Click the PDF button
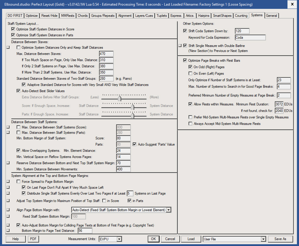Viewport: 299px width, 246px height. (33, 239)
